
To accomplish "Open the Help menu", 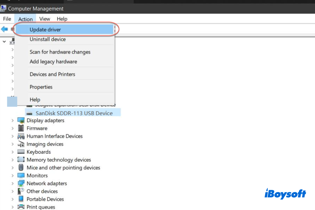I will (62, 19).
